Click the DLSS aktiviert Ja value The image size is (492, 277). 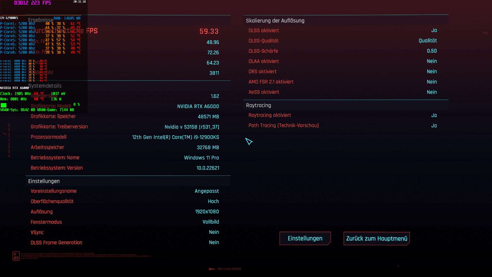[434, 31]
